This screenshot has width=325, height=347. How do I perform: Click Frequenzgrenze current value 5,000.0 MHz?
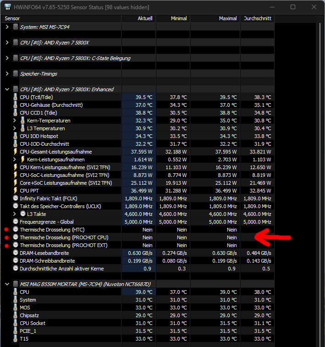tap(138, 222)
